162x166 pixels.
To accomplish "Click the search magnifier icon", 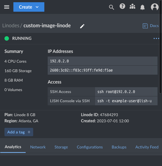I will 112,7.
